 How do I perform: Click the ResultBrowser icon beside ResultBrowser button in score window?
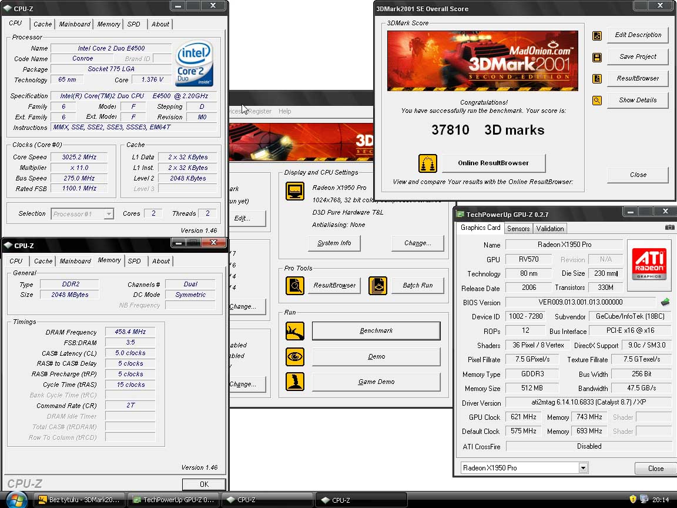(x=597, y=79)
